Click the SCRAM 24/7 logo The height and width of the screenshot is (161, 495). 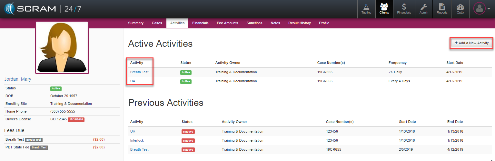pyautogui.click(x=42, y=9)
